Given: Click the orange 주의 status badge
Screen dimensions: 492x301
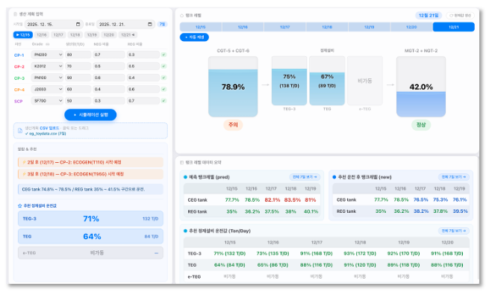Looking at the screenshot, I should pyautogui.click(x=233, y=125).
